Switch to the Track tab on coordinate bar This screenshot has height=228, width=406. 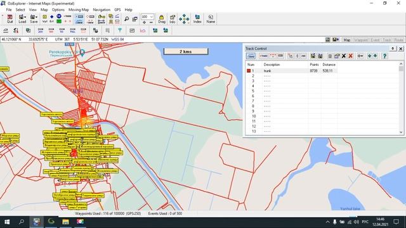pyautogui.click(x=387, y=40)
